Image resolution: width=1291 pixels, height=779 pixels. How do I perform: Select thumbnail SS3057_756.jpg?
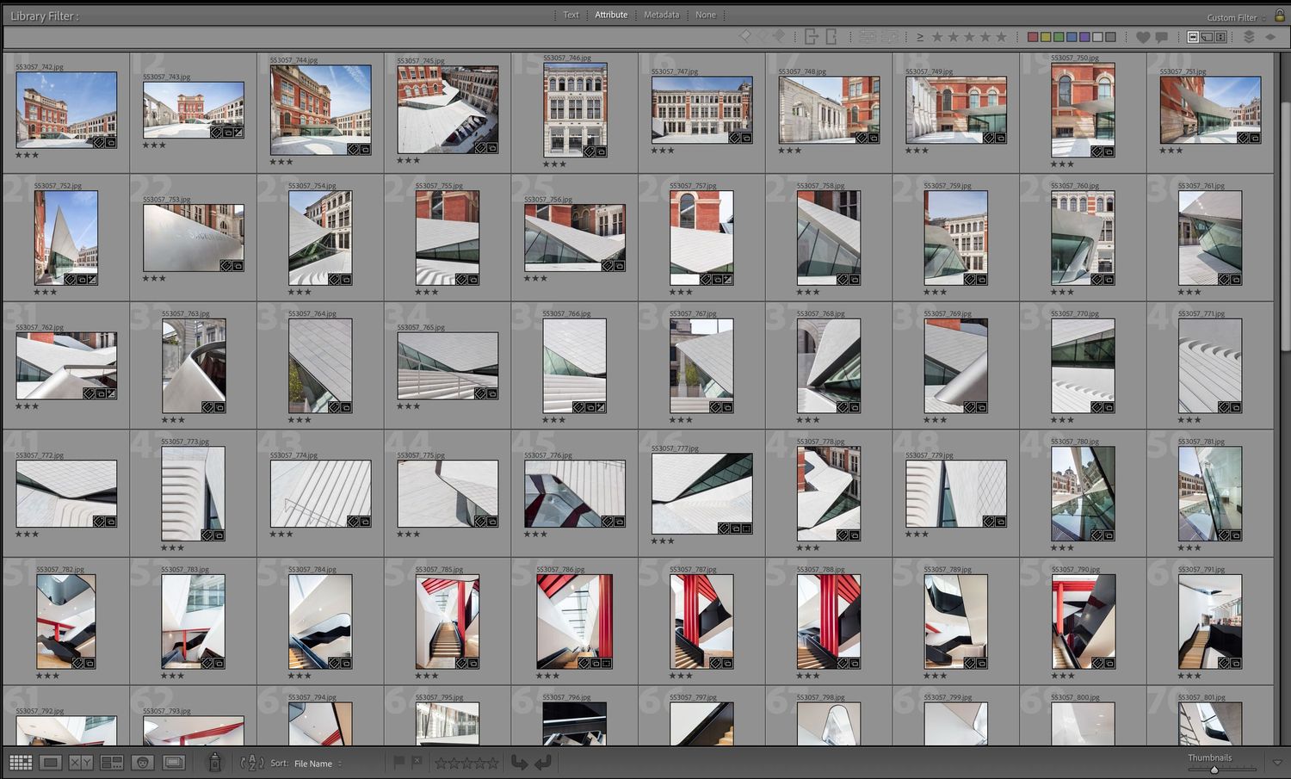click(575, 238)
